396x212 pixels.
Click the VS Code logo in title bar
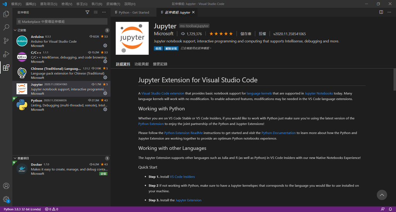pyautogui.click(x=5, y=4)
